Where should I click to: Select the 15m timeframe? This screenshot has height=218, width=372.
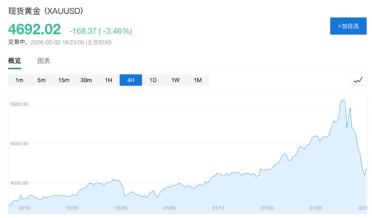64,80
